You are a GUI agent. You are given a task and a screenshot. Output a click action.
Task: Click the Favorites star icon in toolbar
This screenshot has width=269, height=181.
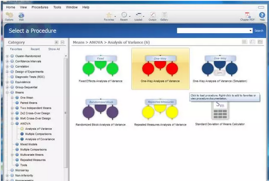coord(108,15)
